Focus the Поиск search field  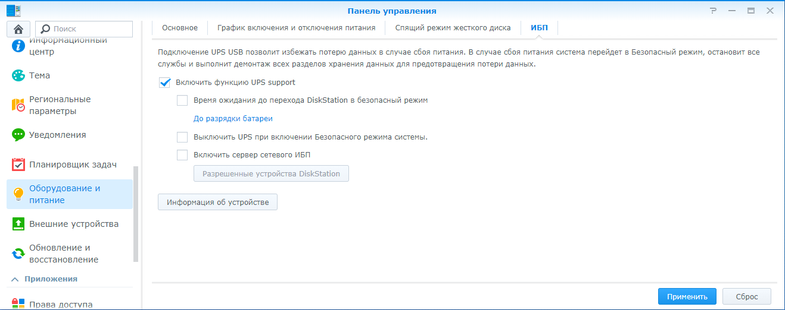click(84, 29)
